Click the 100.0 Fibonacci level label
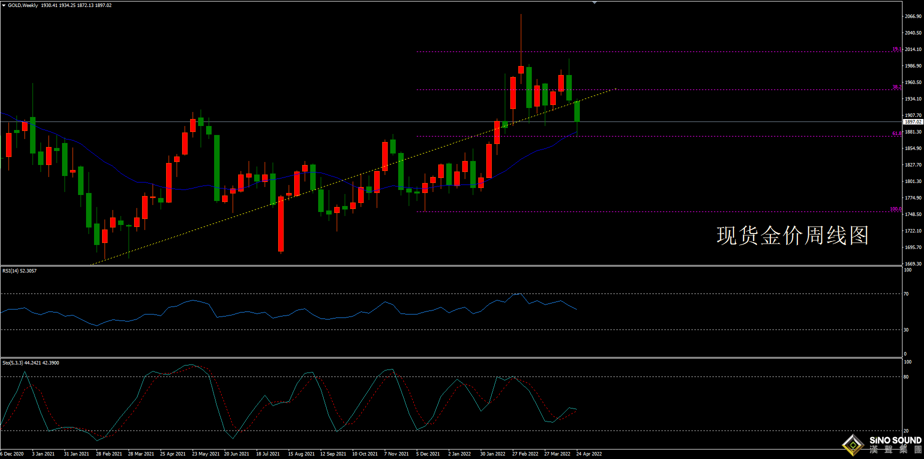 (x=895, y=209)
